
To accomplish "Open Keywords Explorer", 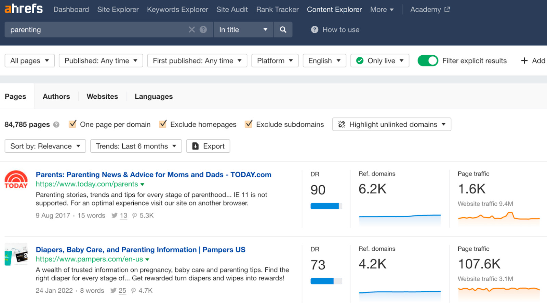I will point(177,10).
